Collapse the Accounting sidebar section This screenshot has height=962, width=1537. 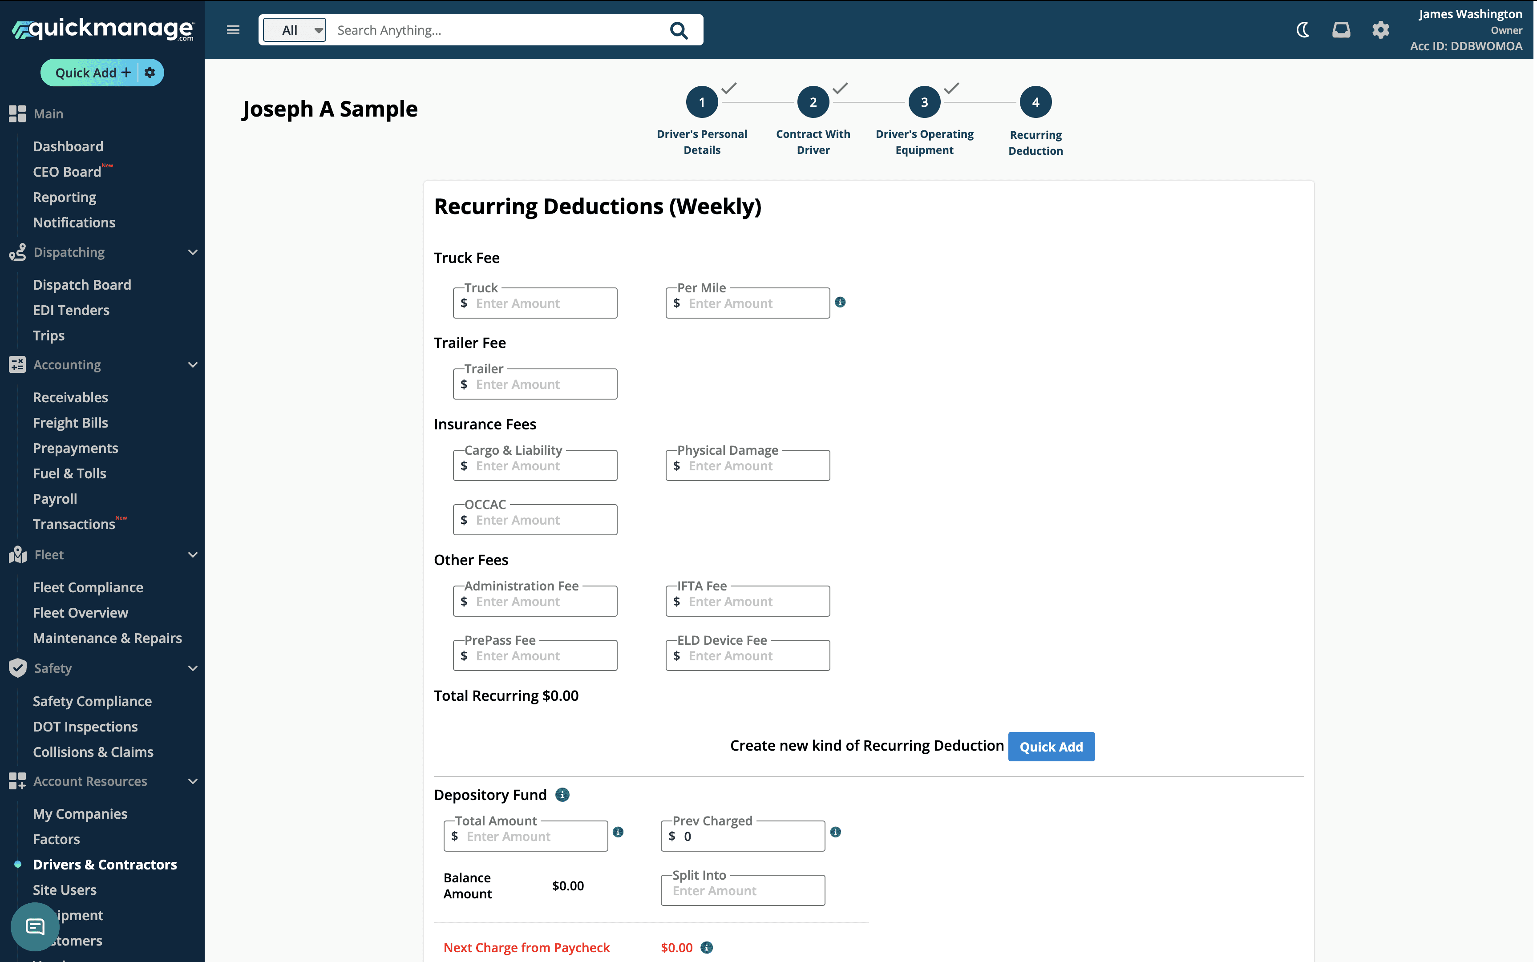[x=193, y=364]
